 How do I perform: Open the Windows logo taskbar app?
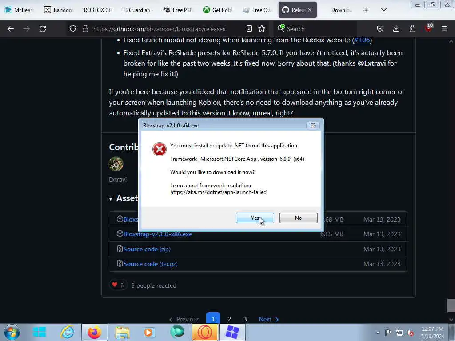click(40, 332)
